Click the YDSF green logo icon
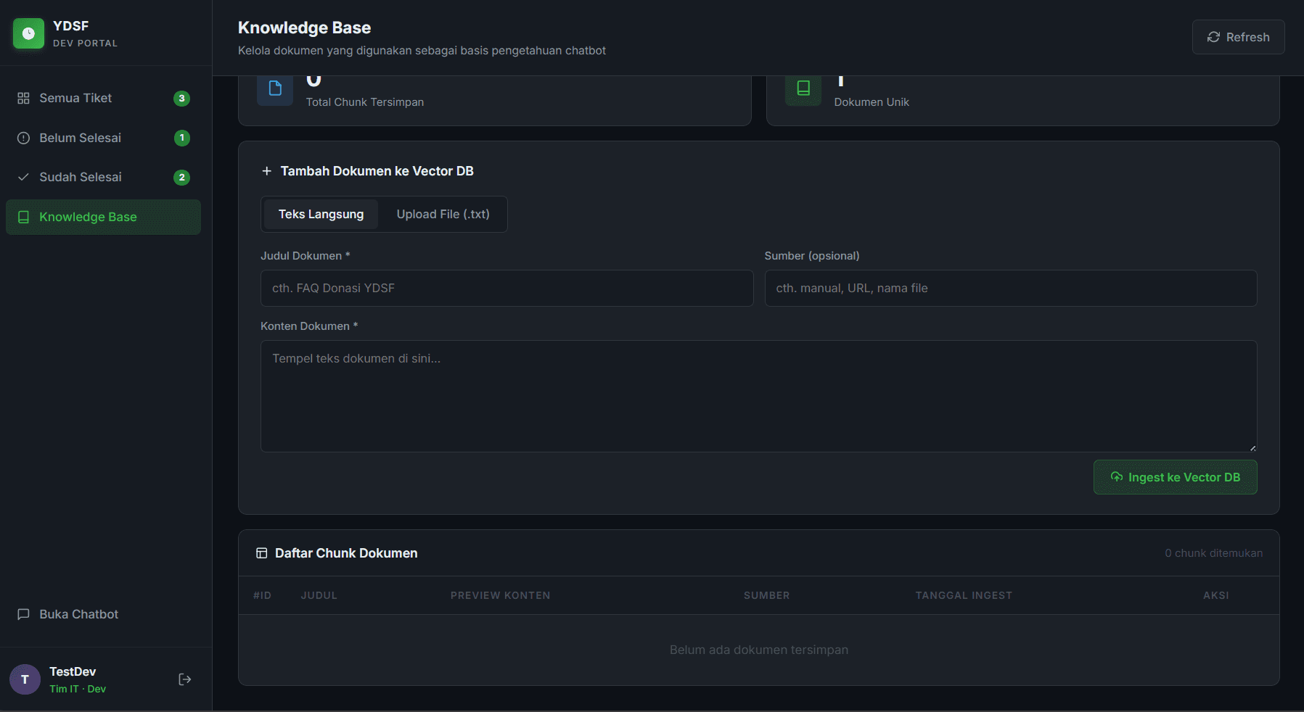The image size is (1304, 712). tap(28, 33)
